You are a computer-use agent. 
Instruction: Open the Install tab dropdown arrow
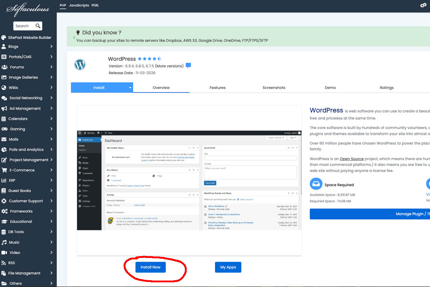pyautogui.click(x=130, y=88)
